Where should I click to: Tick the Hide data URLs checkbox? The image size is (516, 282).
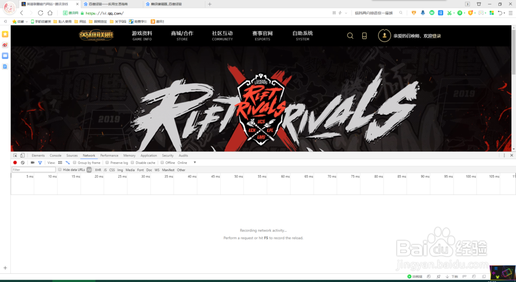pyautogui.click(x=60, y=169)
